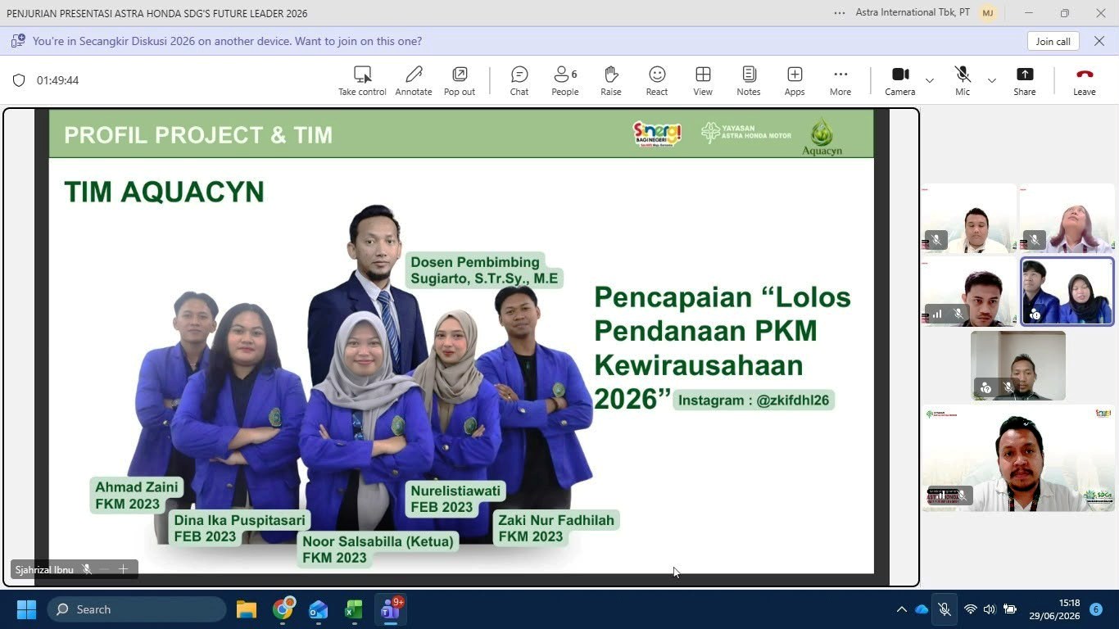Click Astra International Tbk, PT organization name
The image size is (1119, 629).
[913, 13]
